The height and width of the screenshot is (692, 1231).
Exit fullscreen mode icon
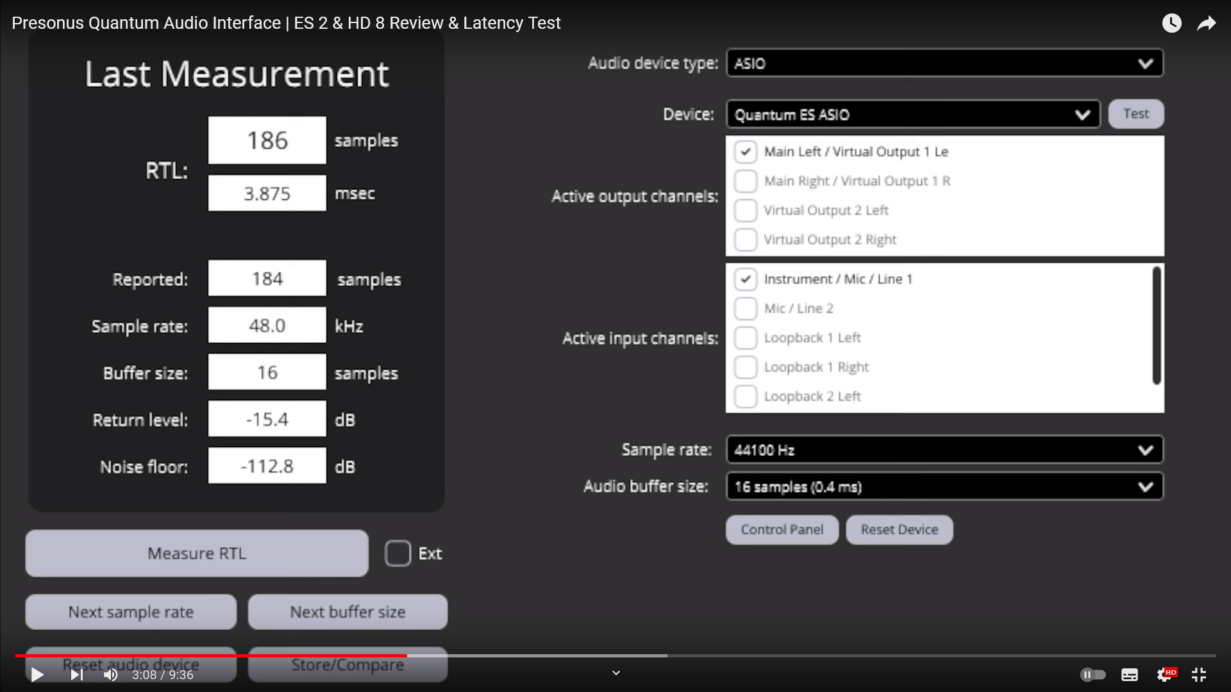point(1199,675)
